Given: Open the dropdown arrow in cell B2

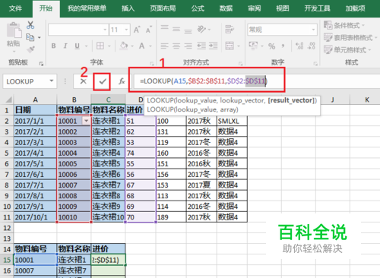Looking at the screenshot, I should 86,121.
